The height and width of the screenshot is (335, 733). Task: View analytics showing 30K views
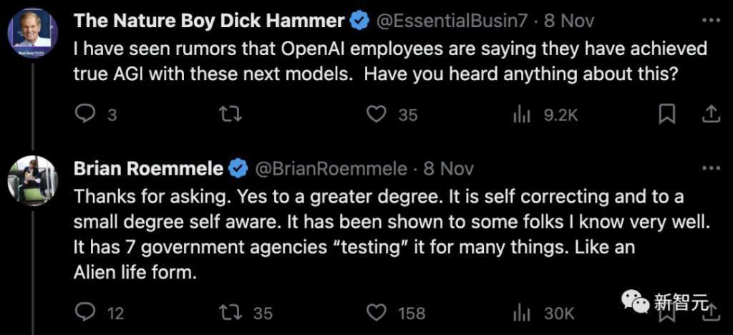coord(522,313)
